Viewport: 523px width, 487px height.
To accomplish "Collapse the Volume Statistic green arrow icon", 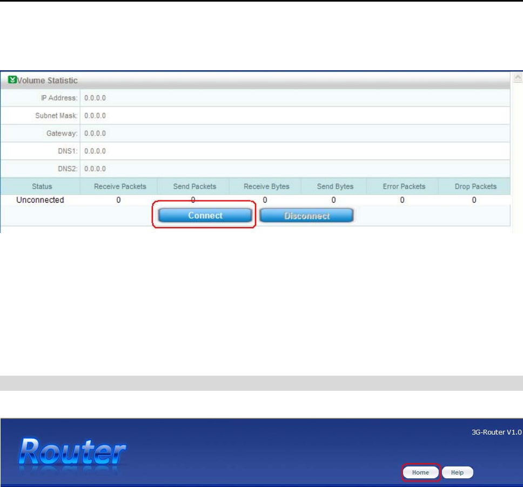I will 12,80.
